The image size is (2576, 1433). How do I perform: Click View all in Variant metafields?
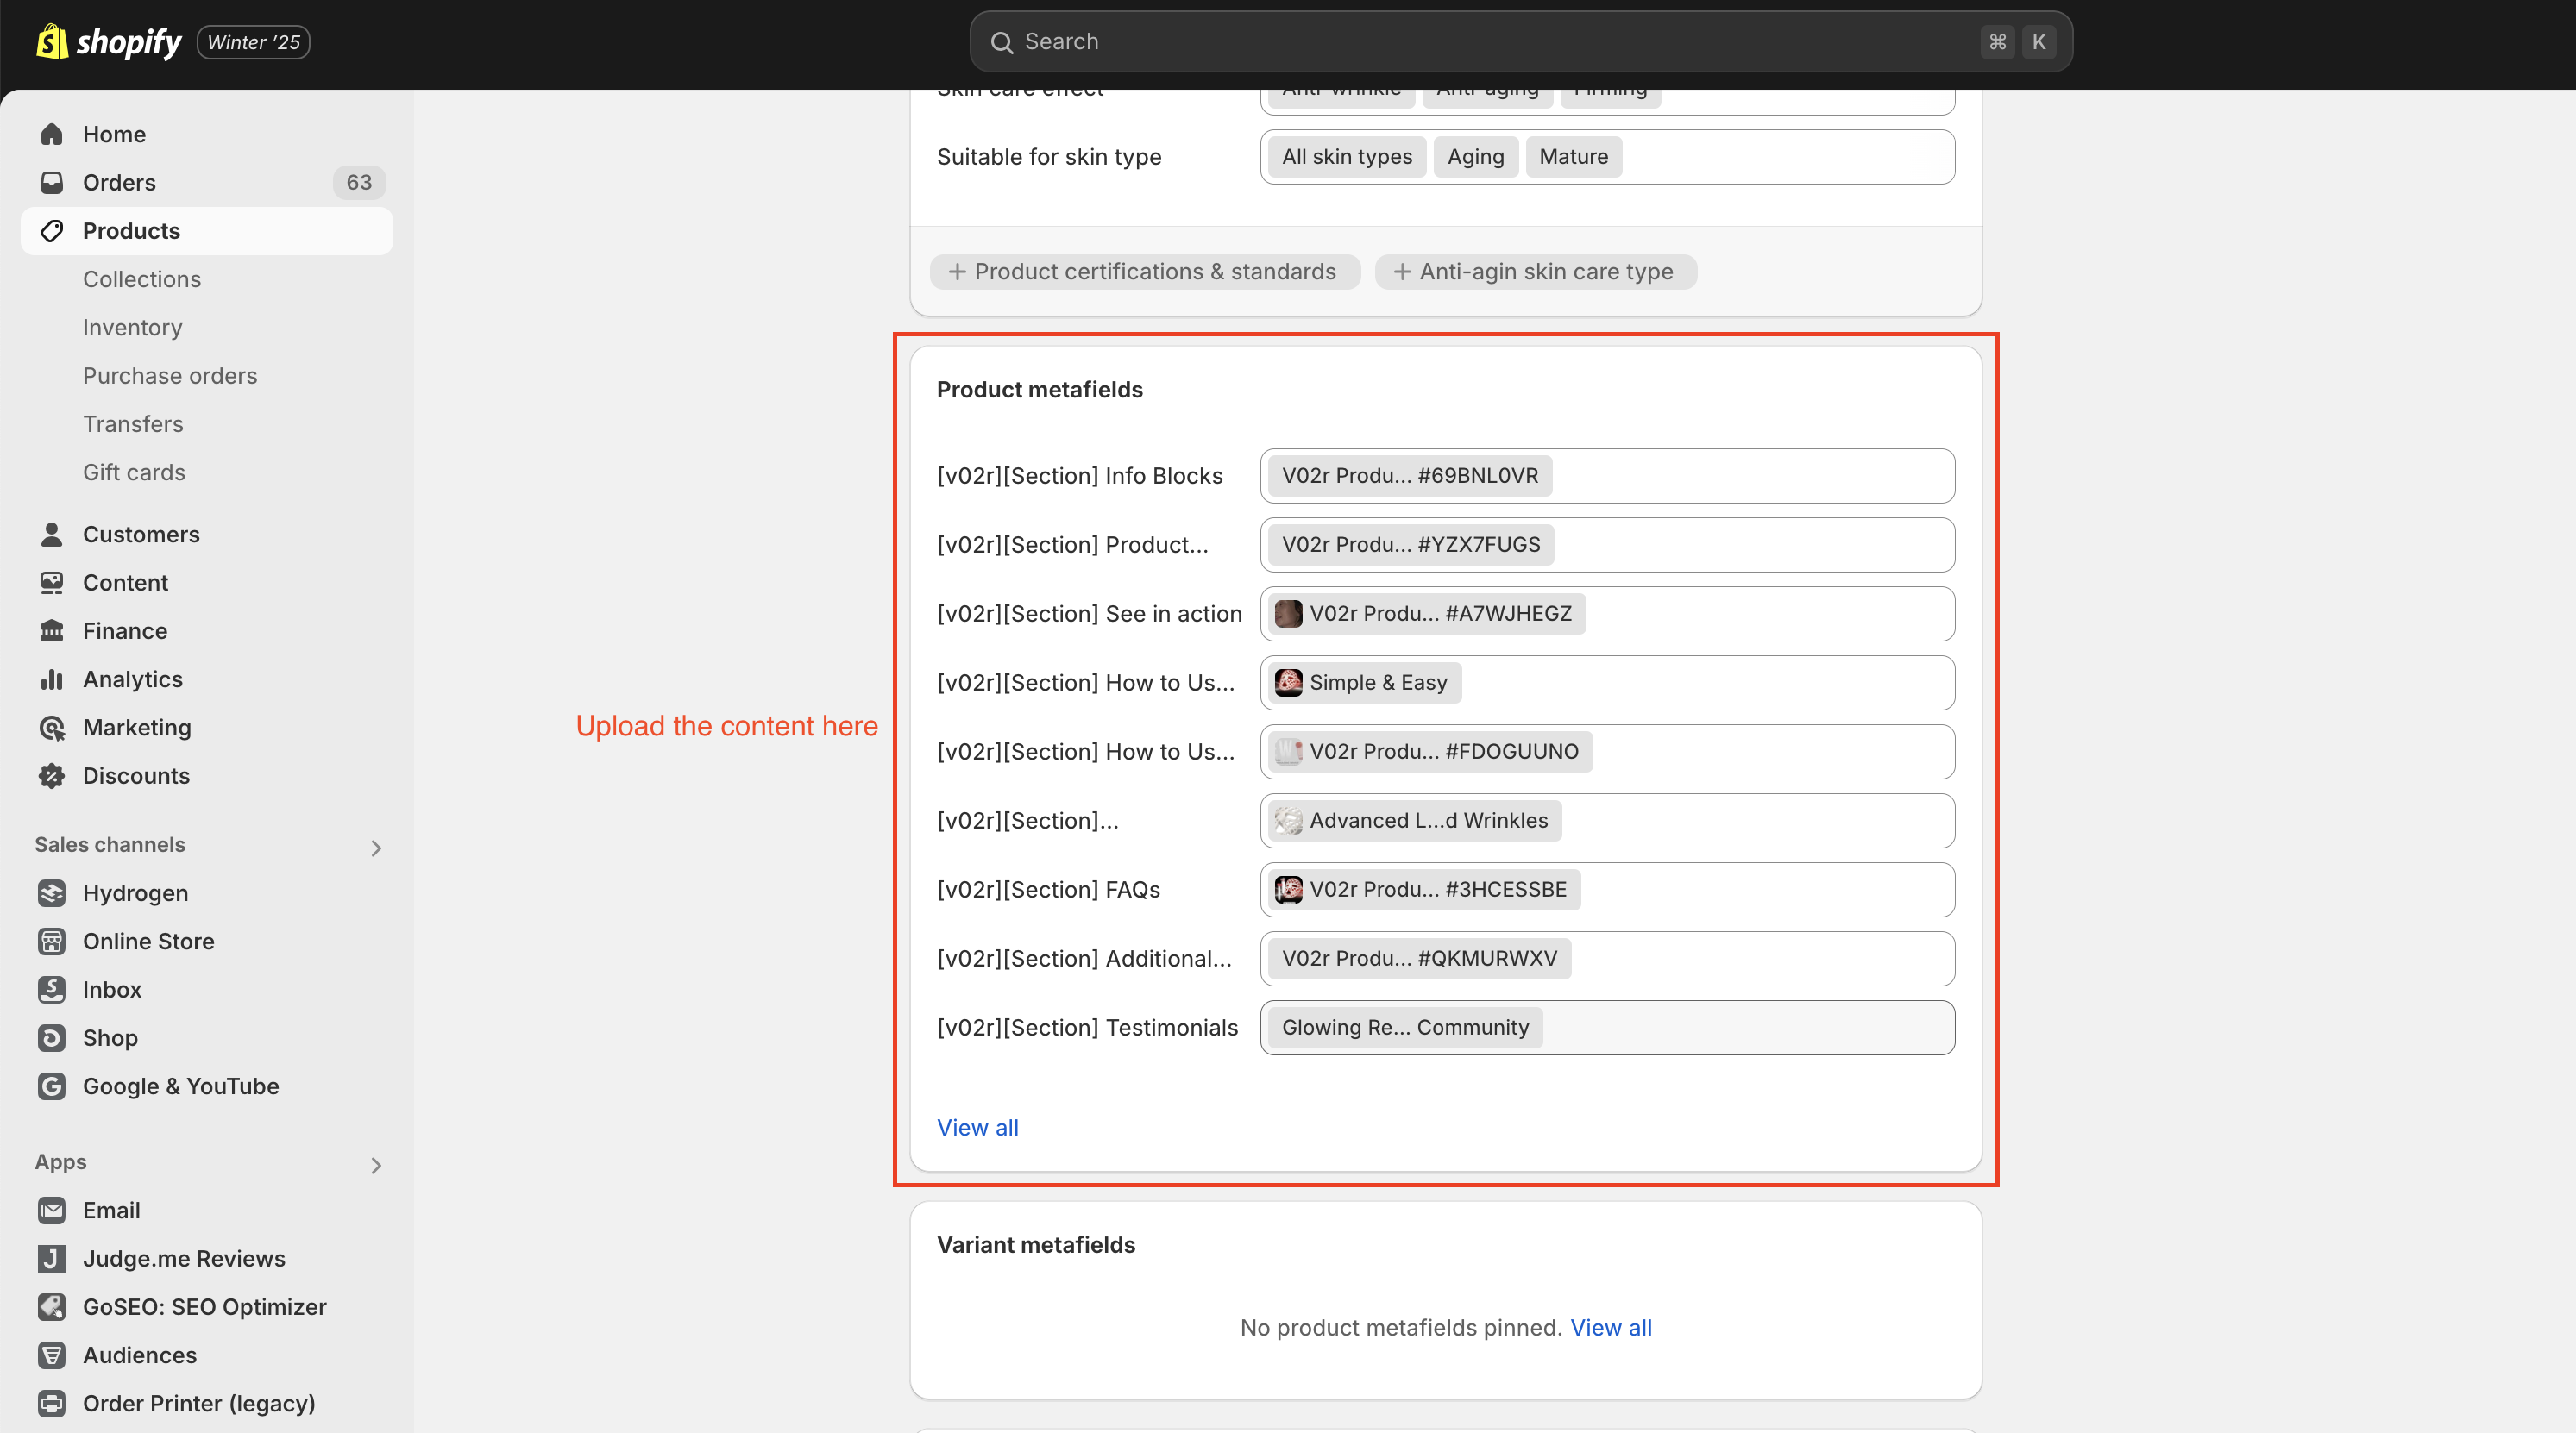point(1610,1328)
